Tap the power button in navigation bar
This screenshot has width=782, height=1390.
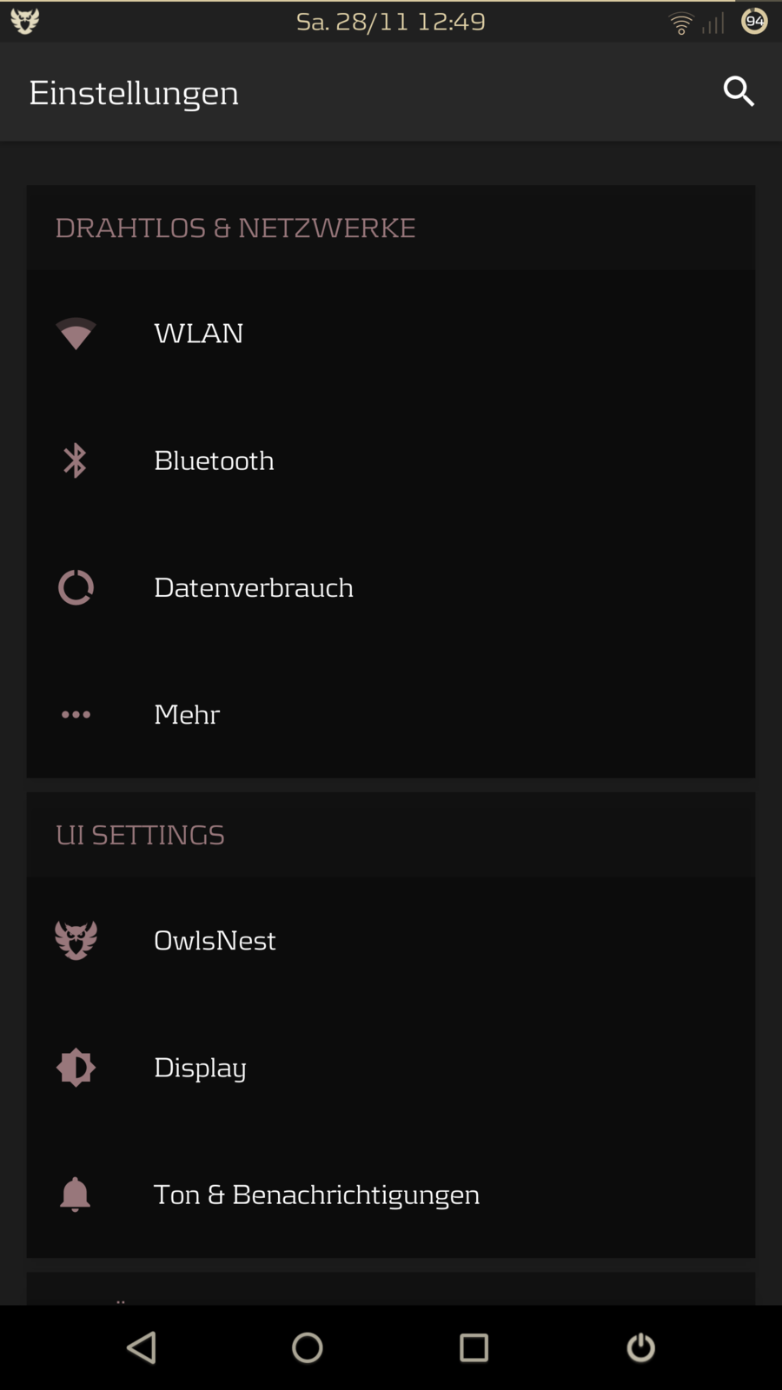coord(640,1347)
